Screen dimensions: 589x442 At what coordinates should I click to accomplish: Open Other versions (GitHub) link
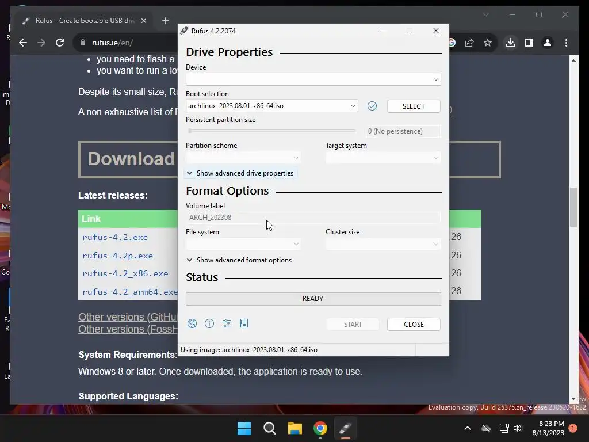point(128,317)
